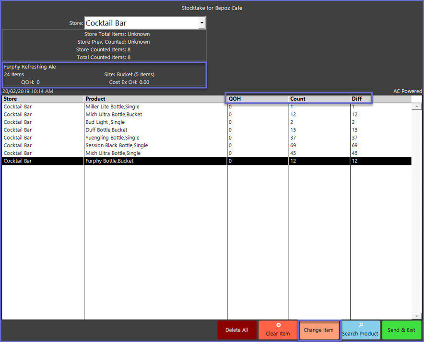424x342 pixels.
Task: Click scrollbar down arrow of the list
Action: [416, 316]
